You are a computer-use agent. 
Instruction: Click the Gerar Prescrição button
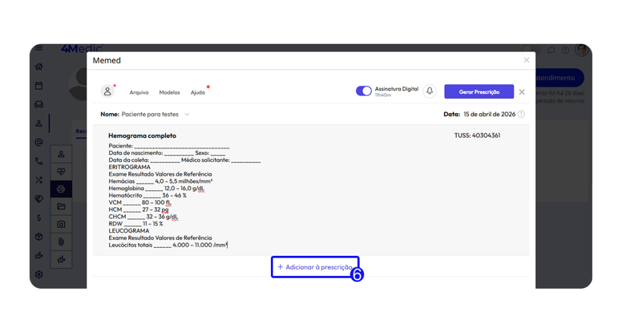[x=479, y=92]
